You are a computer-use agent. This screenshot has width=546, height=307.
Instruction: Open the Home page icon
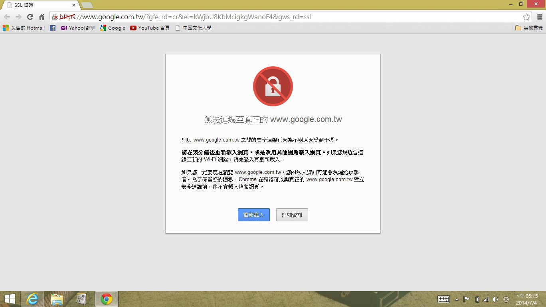coord(42,17)
